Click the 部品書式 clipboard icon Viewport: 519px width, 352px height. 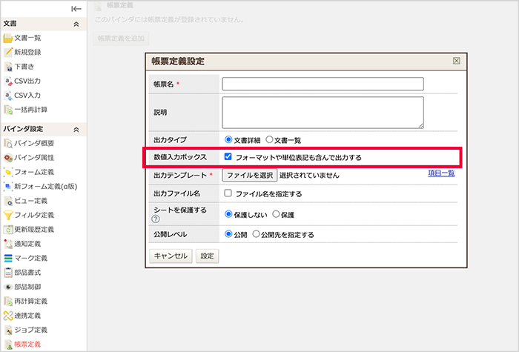pyautogui.click(x=8, y=273)
